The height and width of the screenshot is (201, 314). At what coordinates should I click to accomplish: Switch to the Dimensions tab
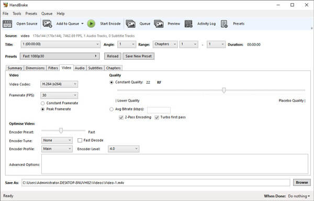[x=35, y=68]
